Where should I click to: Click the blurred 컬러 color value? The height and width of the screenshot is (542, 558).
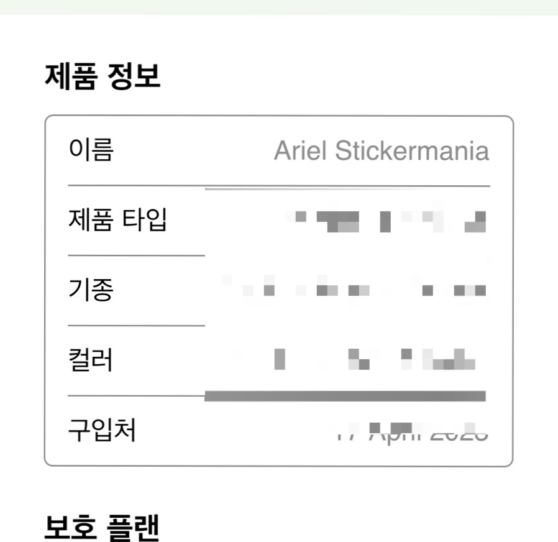tap(375, 359)
